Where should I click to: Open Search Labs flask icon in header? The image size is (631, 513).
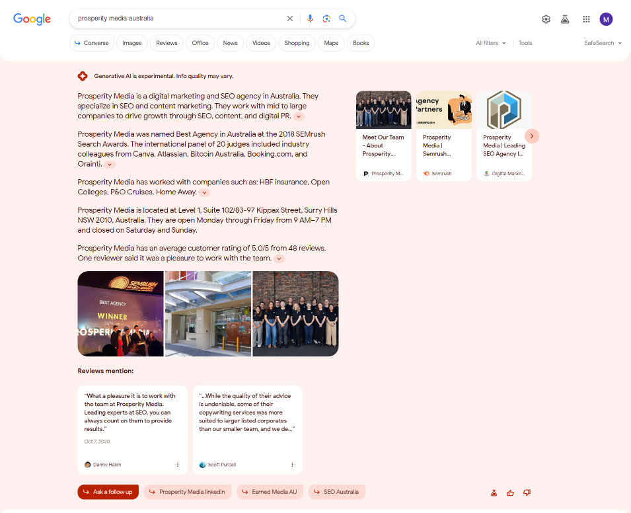pyautogui.click(x=565, y=19)
